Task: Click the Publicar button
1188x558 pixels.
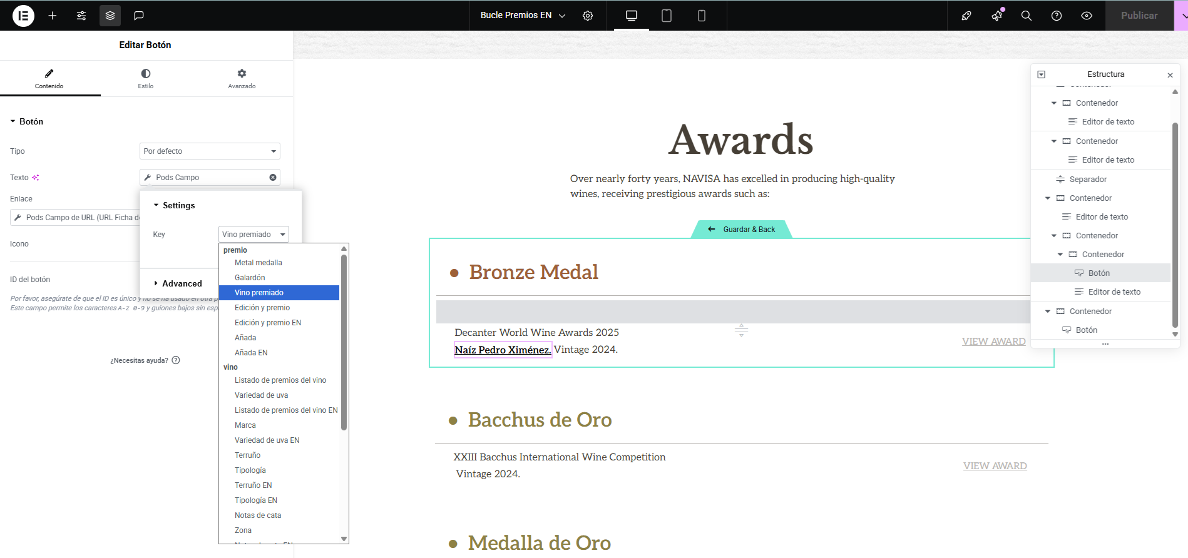Action: 1139,16
